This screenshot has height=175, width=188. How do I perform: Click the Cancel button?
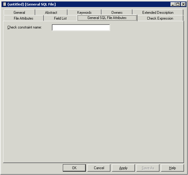tap(99, 168)
